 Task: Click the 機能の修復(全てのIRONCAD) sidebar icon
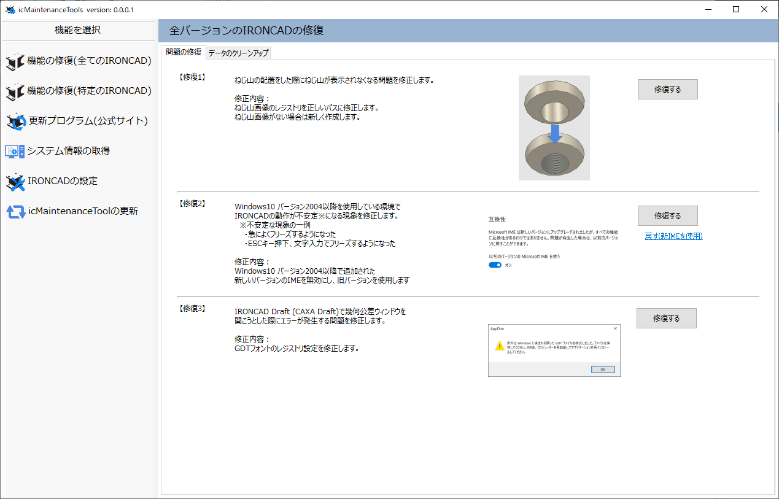[x=15, y=61]
